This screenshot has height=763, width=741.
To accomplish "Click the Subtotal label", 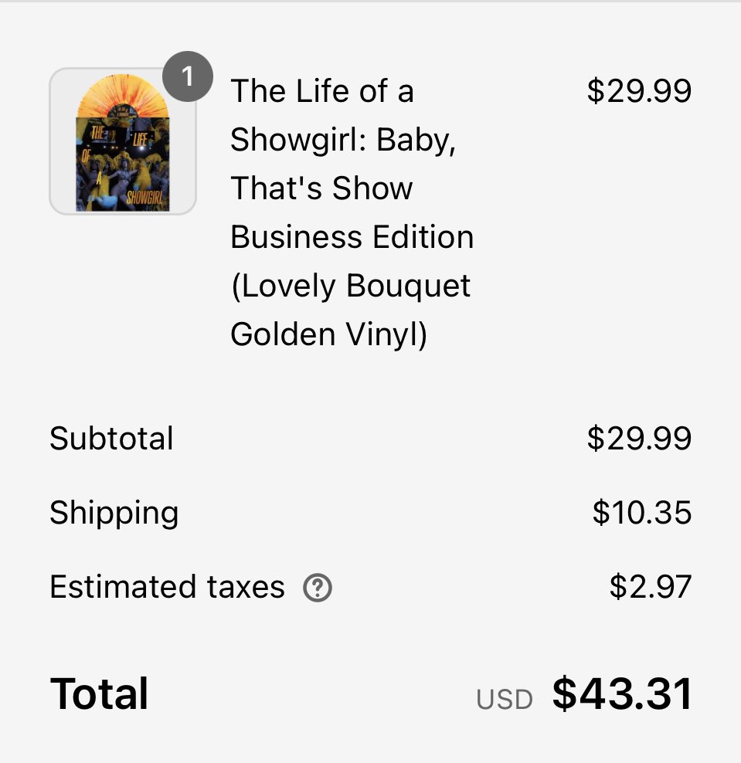I will coord(111,439).
